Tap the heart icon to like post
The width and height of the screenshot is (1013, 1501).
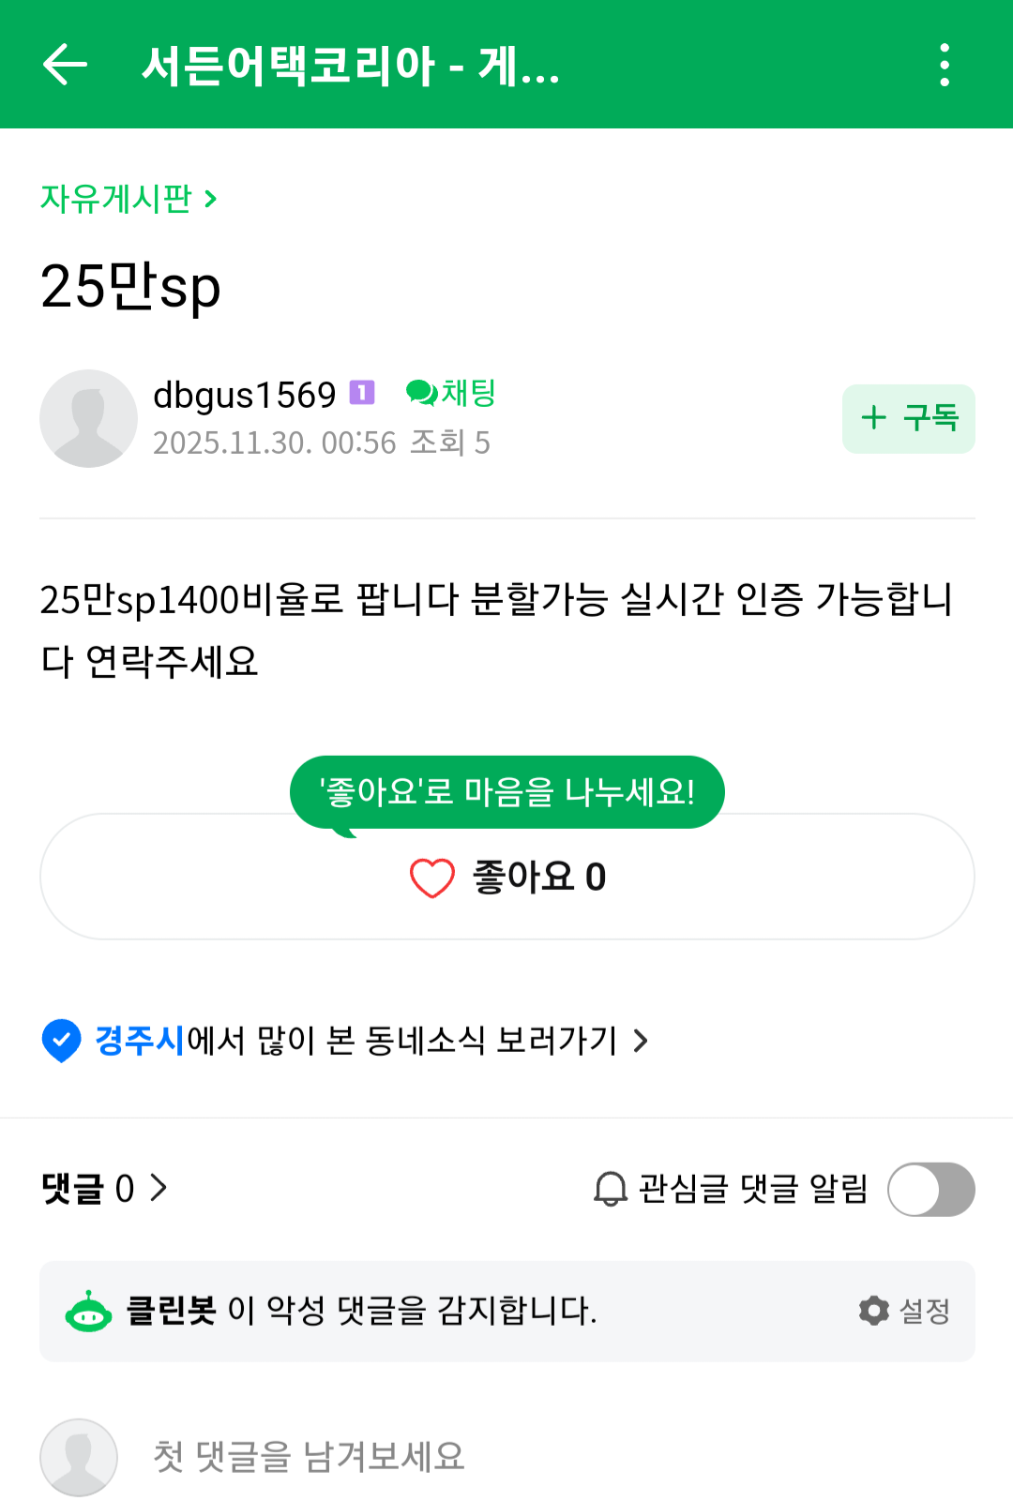point(431,878)
